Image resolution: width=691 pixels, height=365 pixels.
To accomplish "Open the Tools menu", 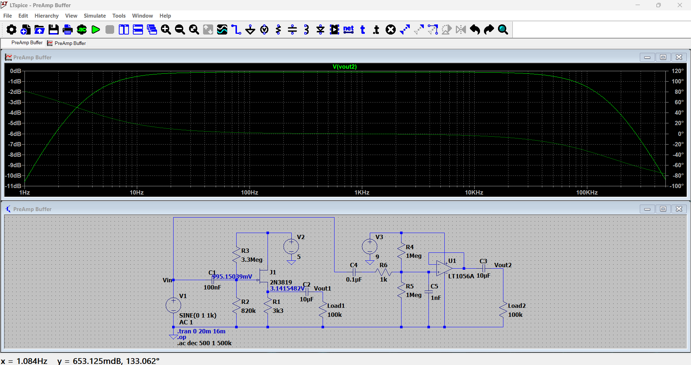I will [x=119, y=16].
